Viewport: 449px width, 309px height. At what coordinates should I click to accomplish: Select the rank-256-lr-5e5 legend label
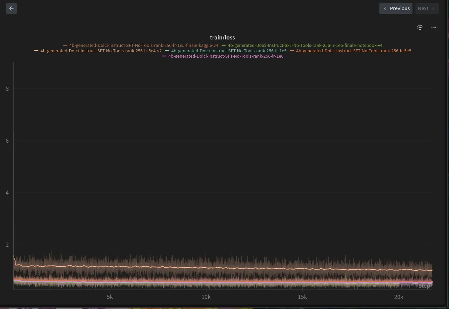(x=353, y=51)
